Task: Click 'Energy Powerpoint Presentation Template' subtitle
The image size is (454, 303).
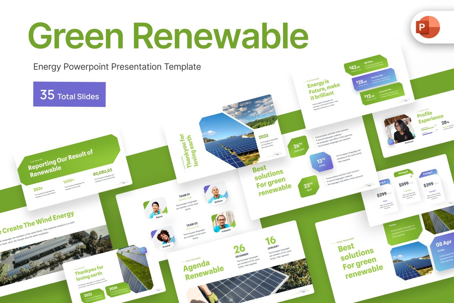Action: coord(117,67)
